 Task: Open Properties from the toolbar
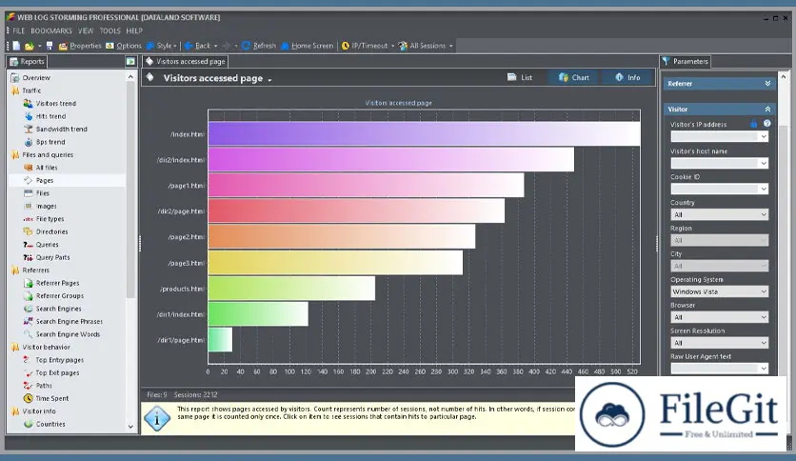pos(80,46)
